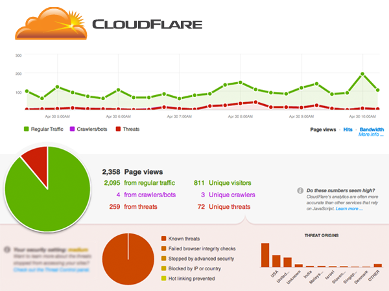Click the 72 Unique threats stat
Screen dimensions: 389x291
[x=222, y=206]
